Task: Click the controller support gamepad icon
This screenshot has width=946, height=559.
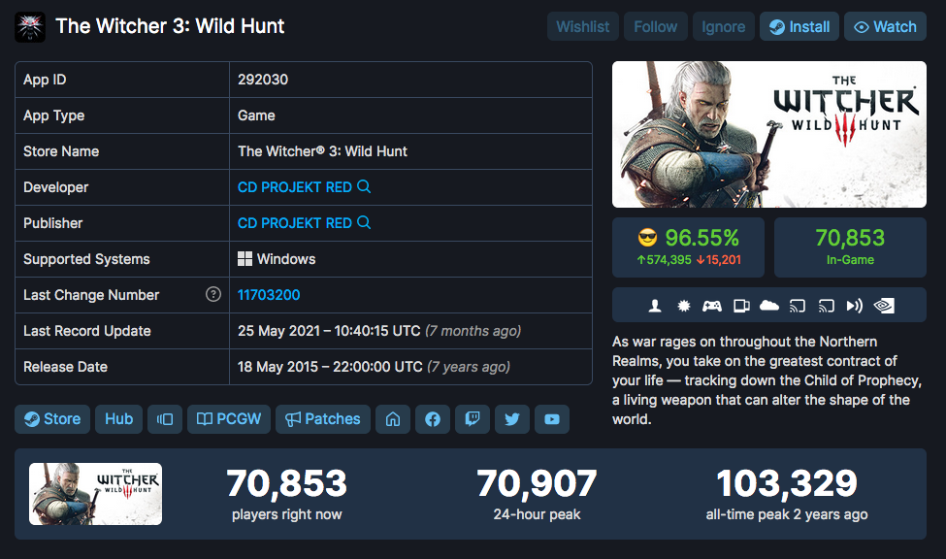Action: [712, 306]
